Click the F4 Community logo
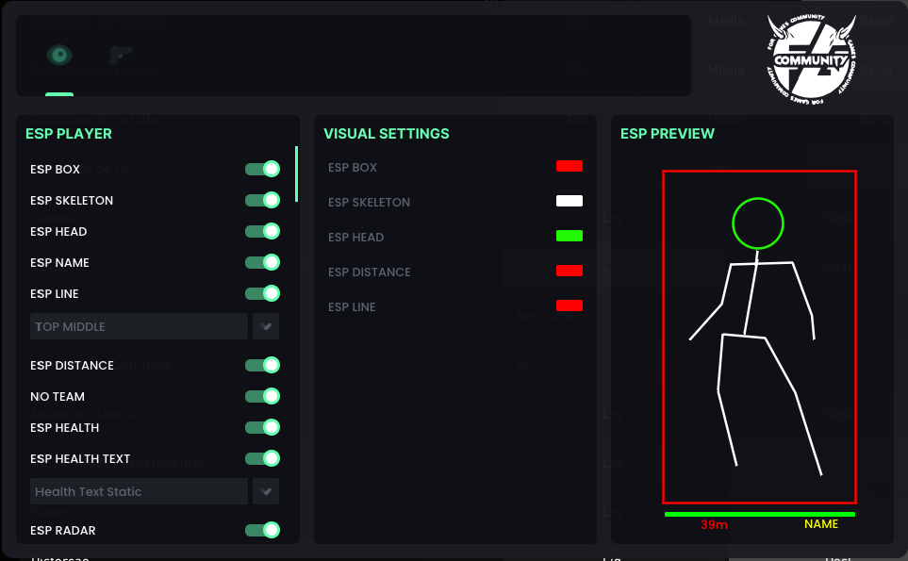The height and width of the screenshot is (561, 908). [x=812, y=59]
